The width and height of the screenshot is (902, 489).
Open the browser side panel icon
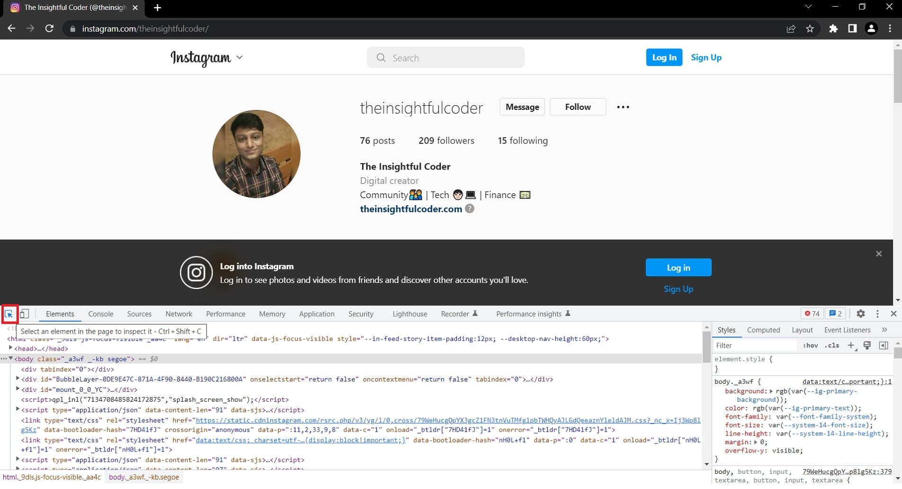click(x=852, y=28)
